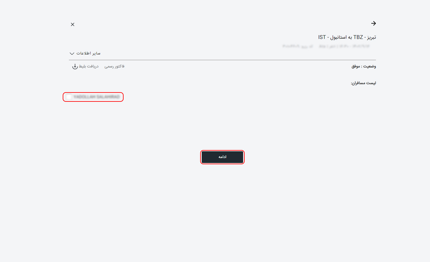Tick the passenger selection checkbox
This screenshot has width=430, height=262.
69,97
